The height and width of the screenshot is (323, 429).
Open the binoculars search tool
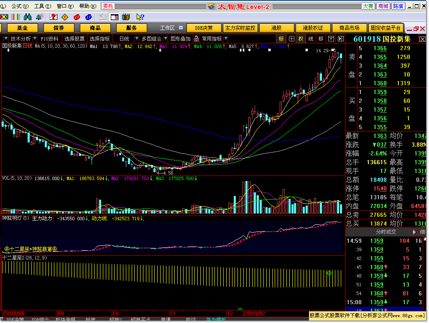tap(28, 17)
